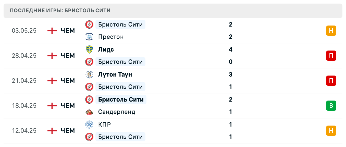Open Бристоль Сити from the Престон match row
Image resolution: width=346 pixels, height=147 pixels.
[120, 24]
